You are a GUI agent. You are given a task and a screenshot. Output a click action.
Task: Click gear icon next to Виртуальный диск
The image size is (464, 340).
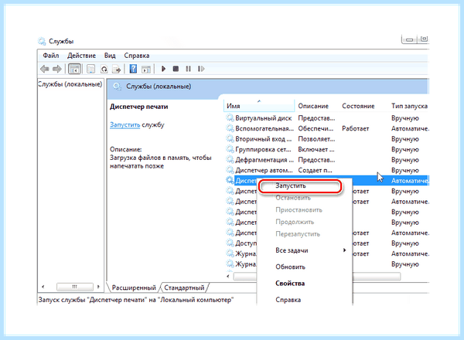(x=230, y=117)
